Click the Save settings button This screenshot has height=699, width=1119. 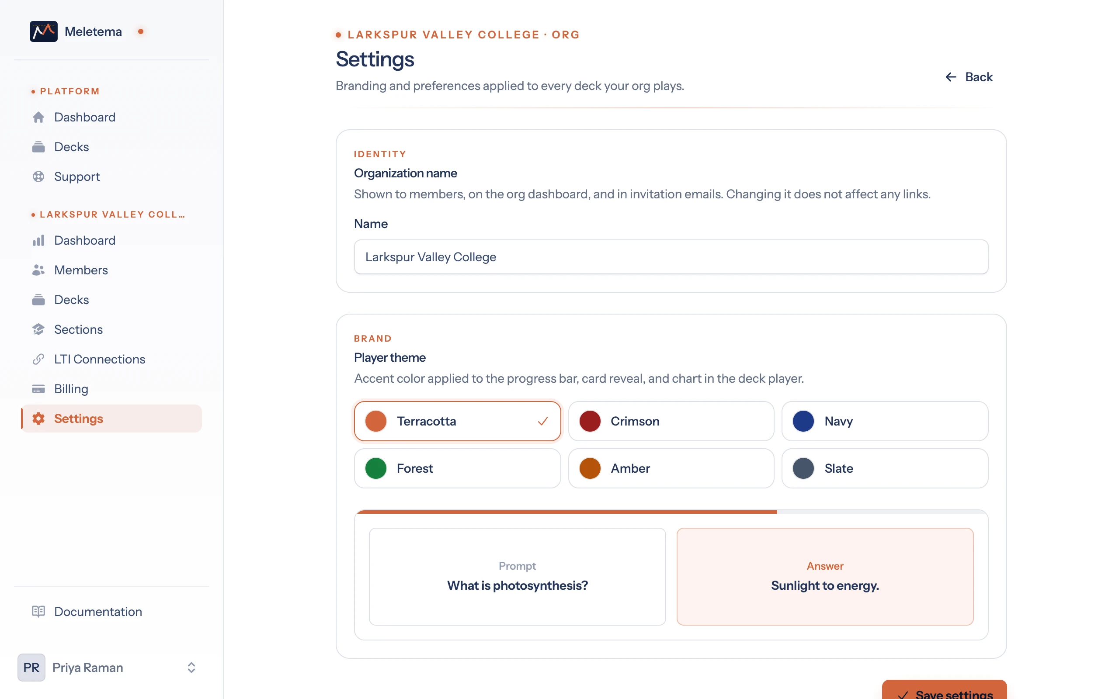(944, 690)
